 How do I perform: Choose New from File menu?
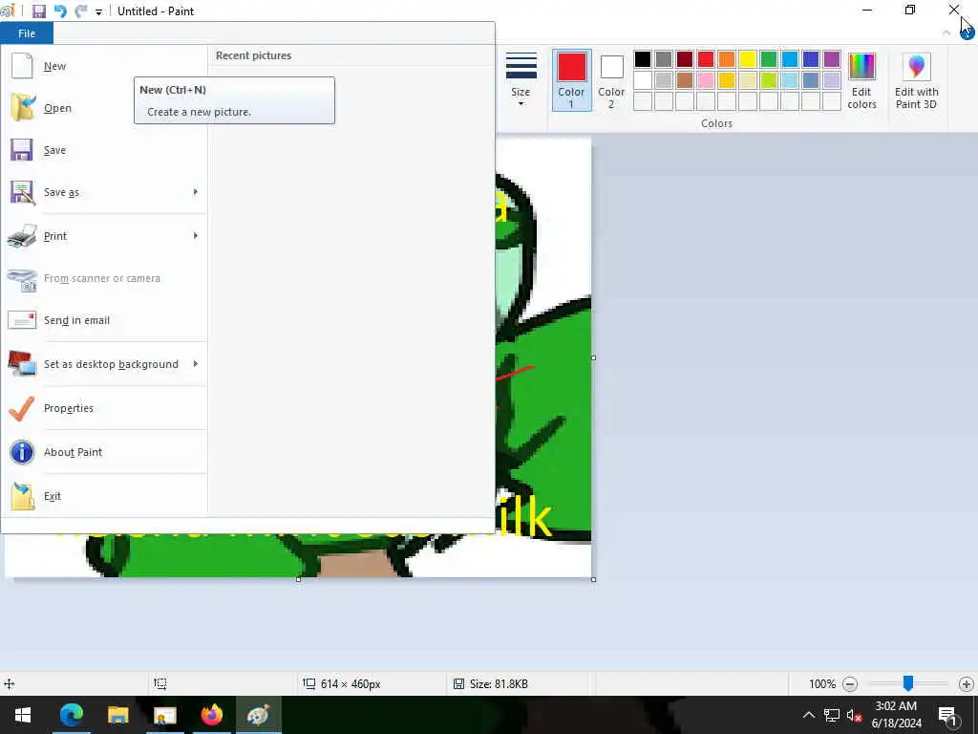(x=105, y=66)
